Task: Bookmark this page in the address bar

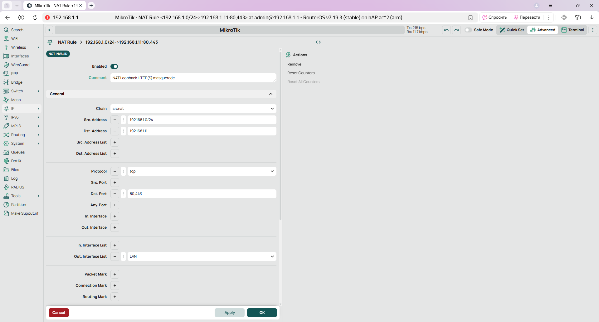Action: coord(470,17)
